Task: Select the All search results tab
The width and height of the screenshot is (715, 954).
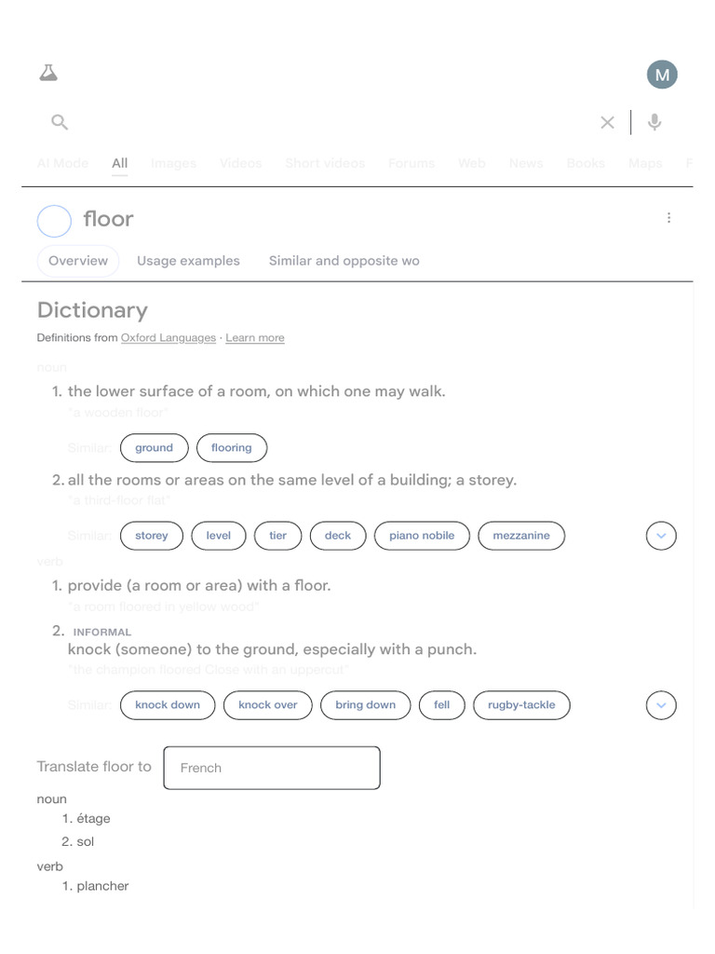Action: [120, 163]
